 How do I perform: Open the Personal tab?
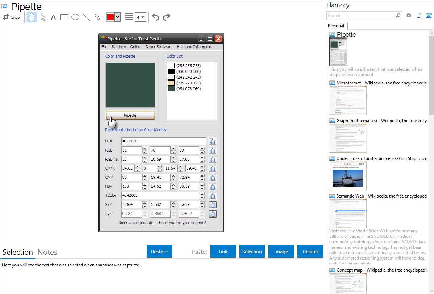(336, 26)
